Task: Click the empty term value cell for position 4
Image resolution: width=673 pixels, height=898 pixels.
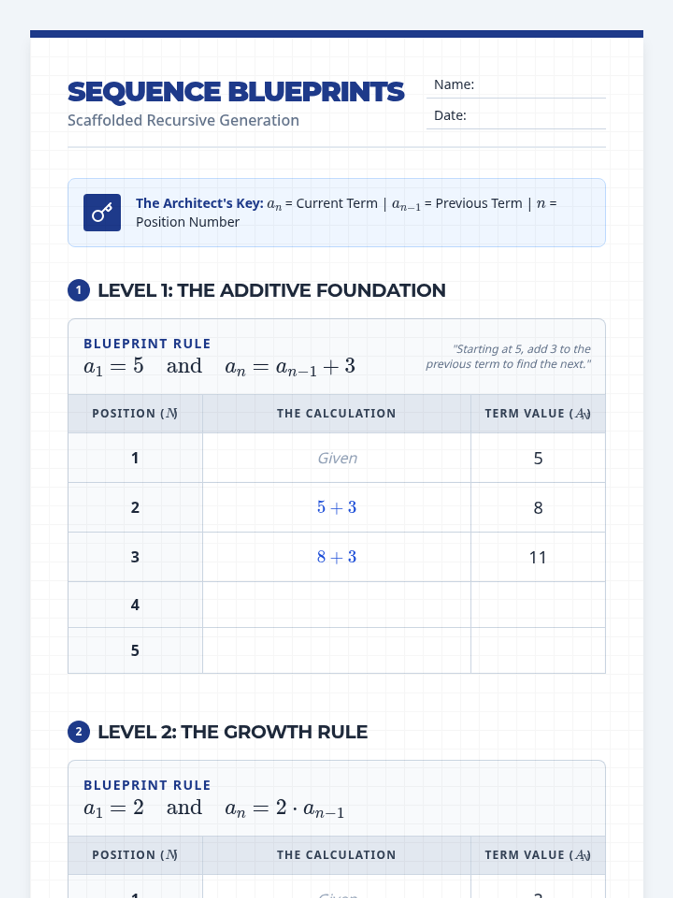Action: 538,605
